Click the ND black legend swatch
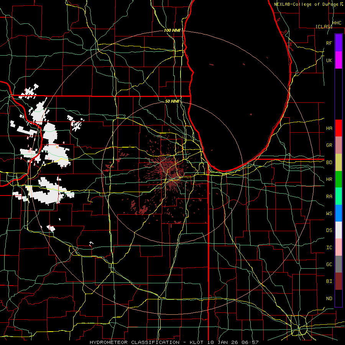Viewport: 345px width, 345px height. tap(338, 298)
